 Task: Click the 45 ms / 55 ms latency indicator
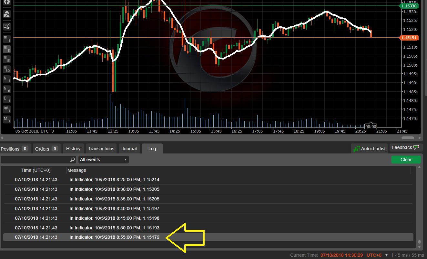point(410,255)
